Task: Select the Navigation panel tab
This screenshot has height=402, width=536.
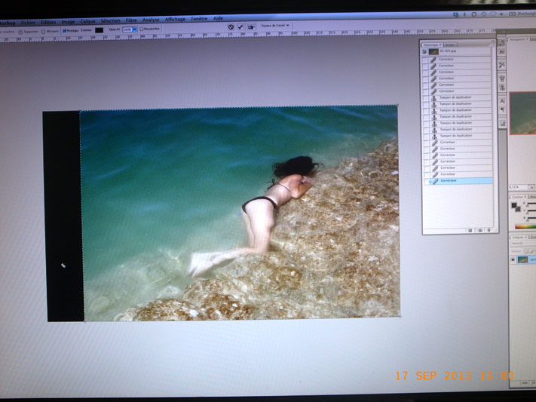Action: pos(517,39)
